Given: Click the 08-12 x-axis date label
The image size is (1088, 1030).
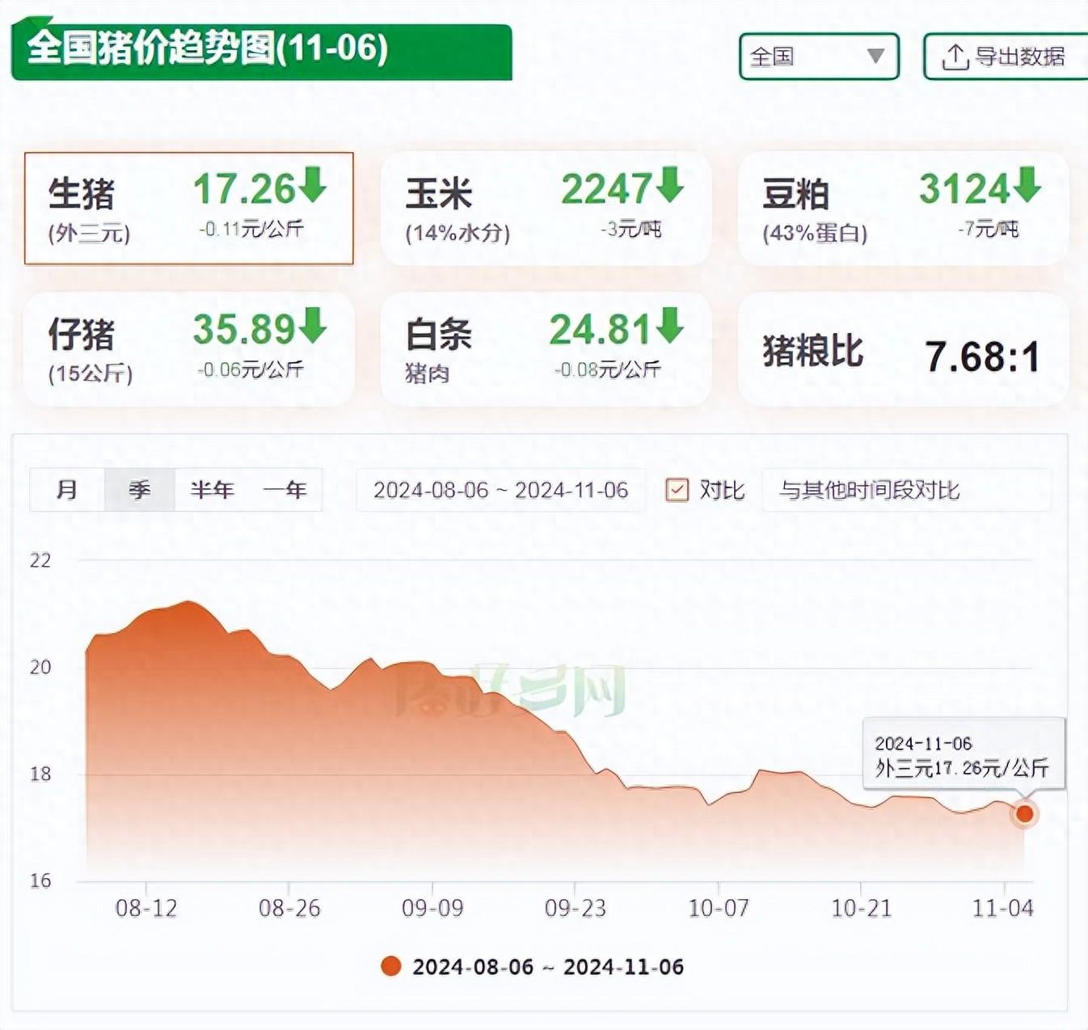Looking at the screenshot, I should (146, 908).
